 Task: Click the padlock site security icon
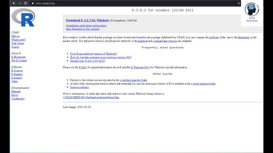32,3
